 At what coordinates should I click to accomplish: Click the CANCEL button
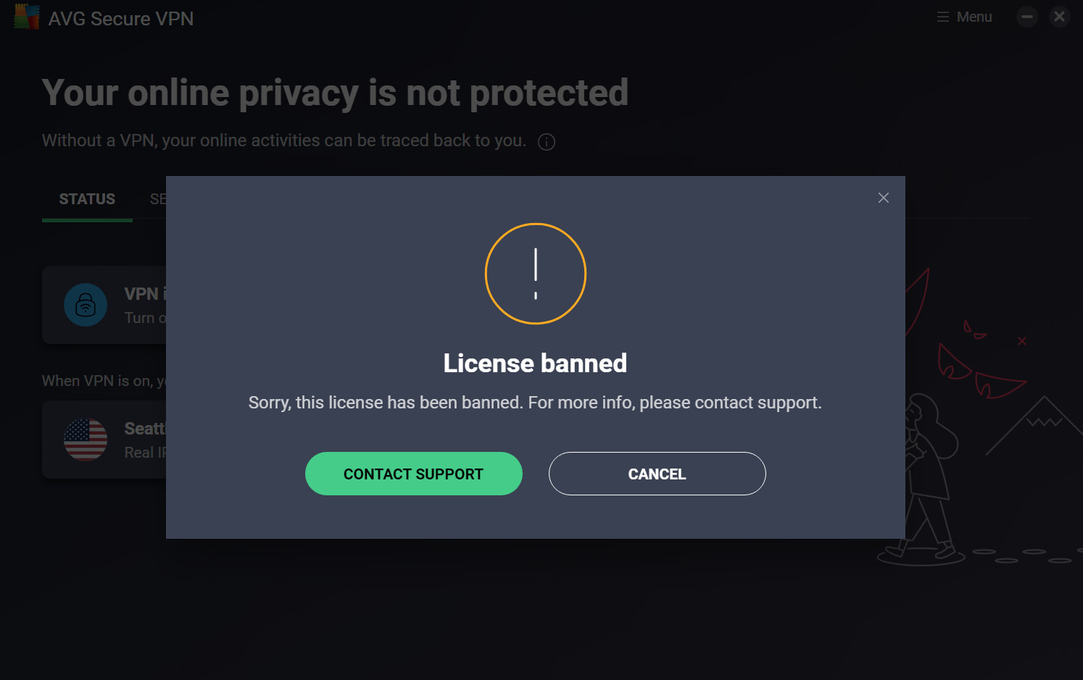coord(657,474)
